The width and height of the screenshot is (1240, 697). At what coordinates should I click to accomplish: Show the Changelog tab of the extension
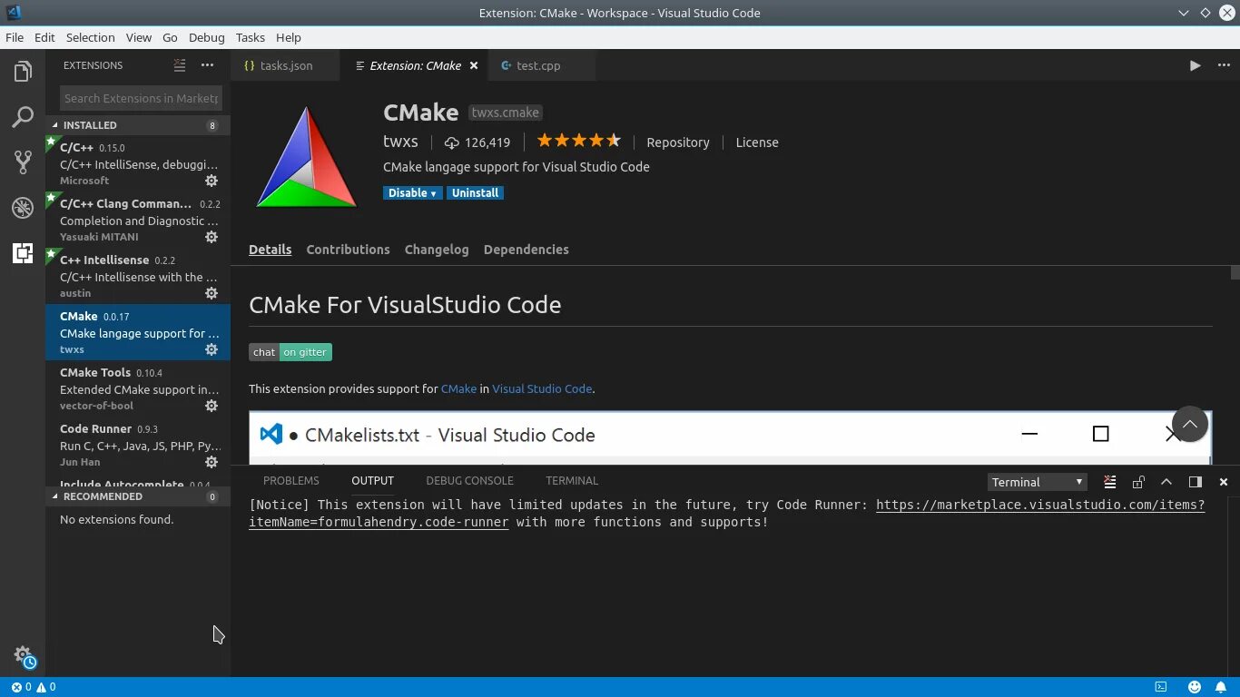tap(437, 250)
